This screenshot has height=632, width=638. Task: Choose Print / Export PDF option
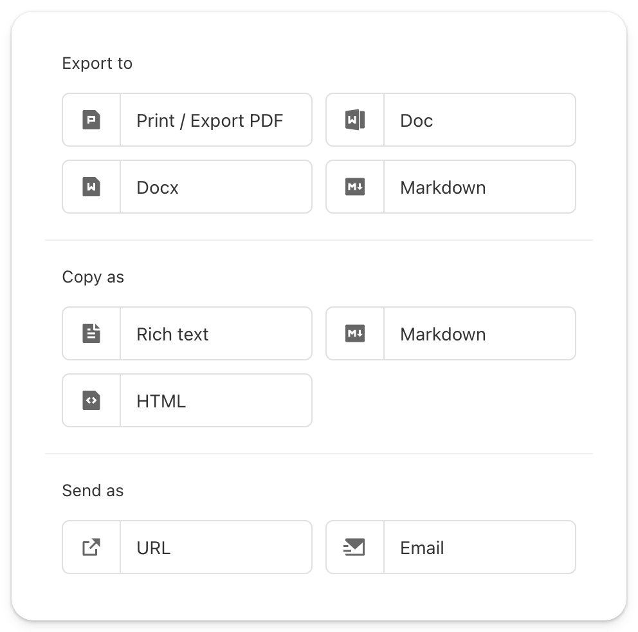point(210,120)
